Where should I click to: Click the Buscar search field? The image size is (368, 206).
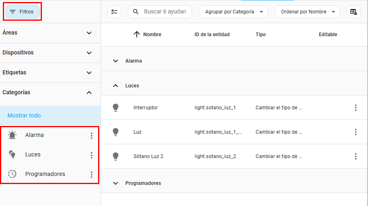(x=164, y=12)
